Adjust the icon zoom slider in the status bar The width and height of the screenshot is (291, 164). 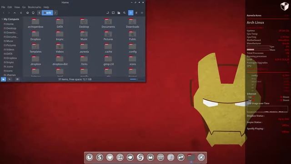[x=137, y=79]
